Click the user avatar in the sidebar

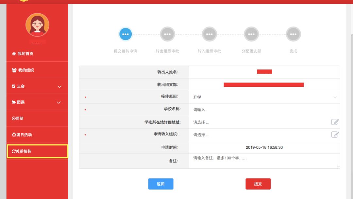click(x=37, y=25)
